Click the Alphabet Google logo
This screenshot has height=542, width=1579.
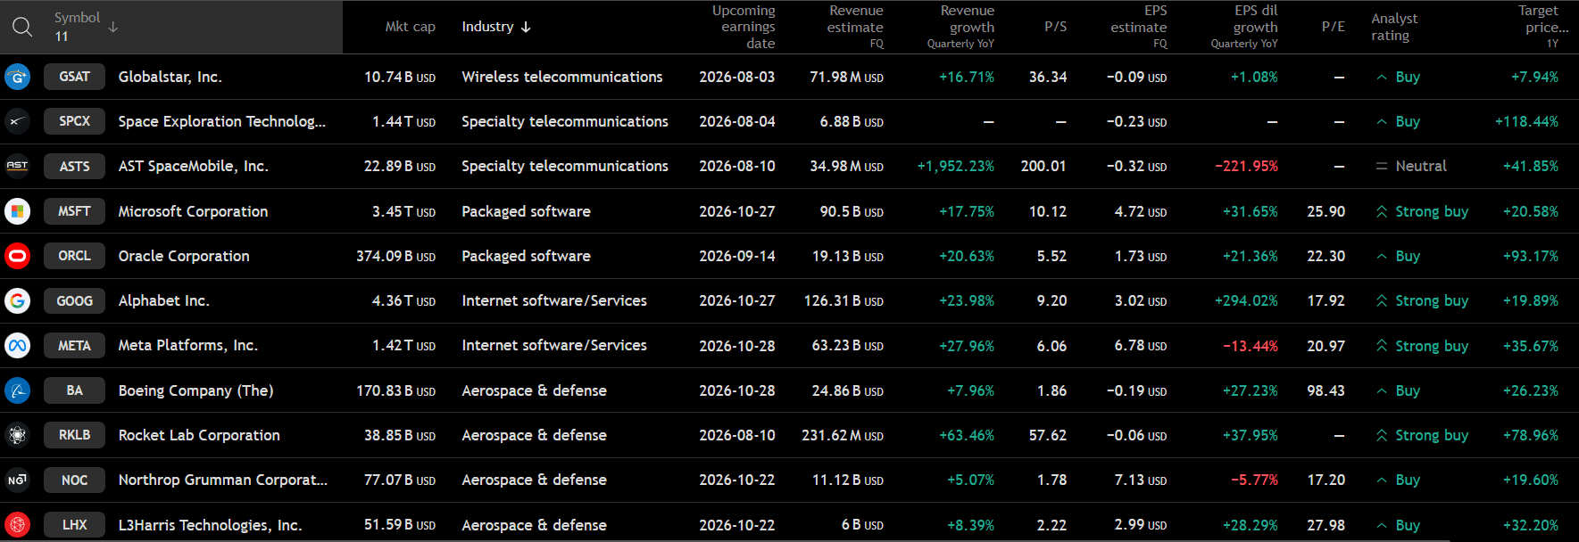(x=18, y=300)
